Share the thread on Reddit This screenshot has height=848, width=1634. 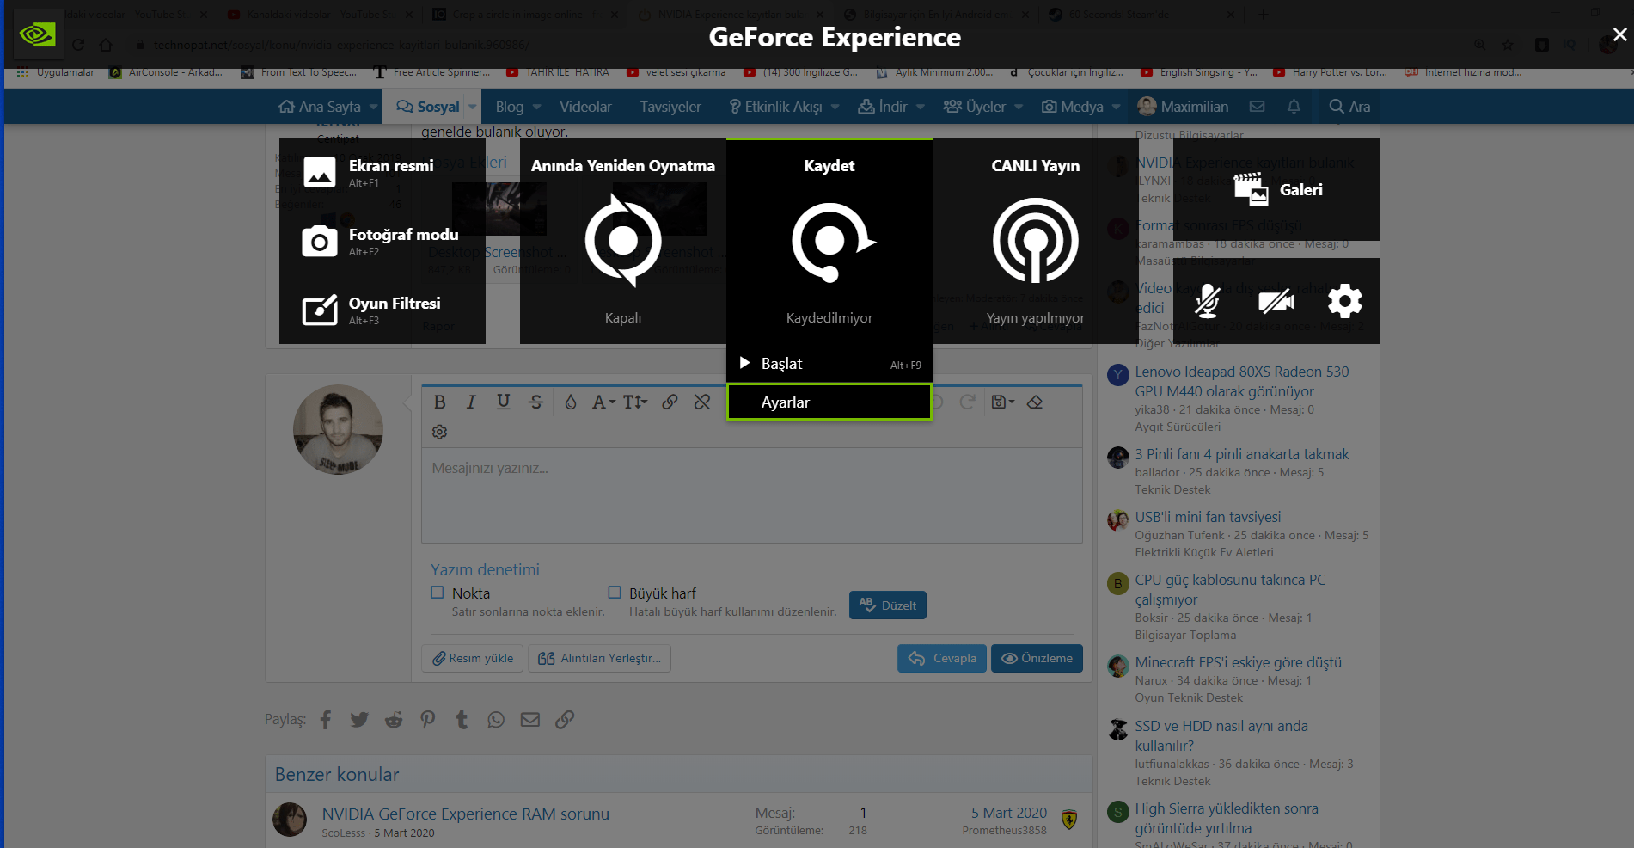pyautogui.click(x=394, y=720)
